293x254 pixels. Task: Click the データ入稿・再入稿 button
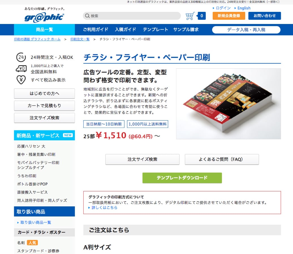click(246, 30)
